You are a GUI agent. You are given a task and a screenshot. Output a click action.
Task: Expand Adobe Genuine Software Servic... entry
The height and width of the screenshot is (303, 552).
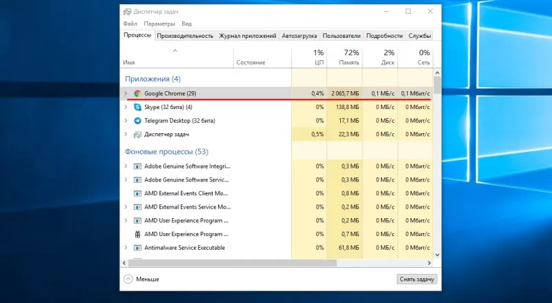[x=126, y=179]
